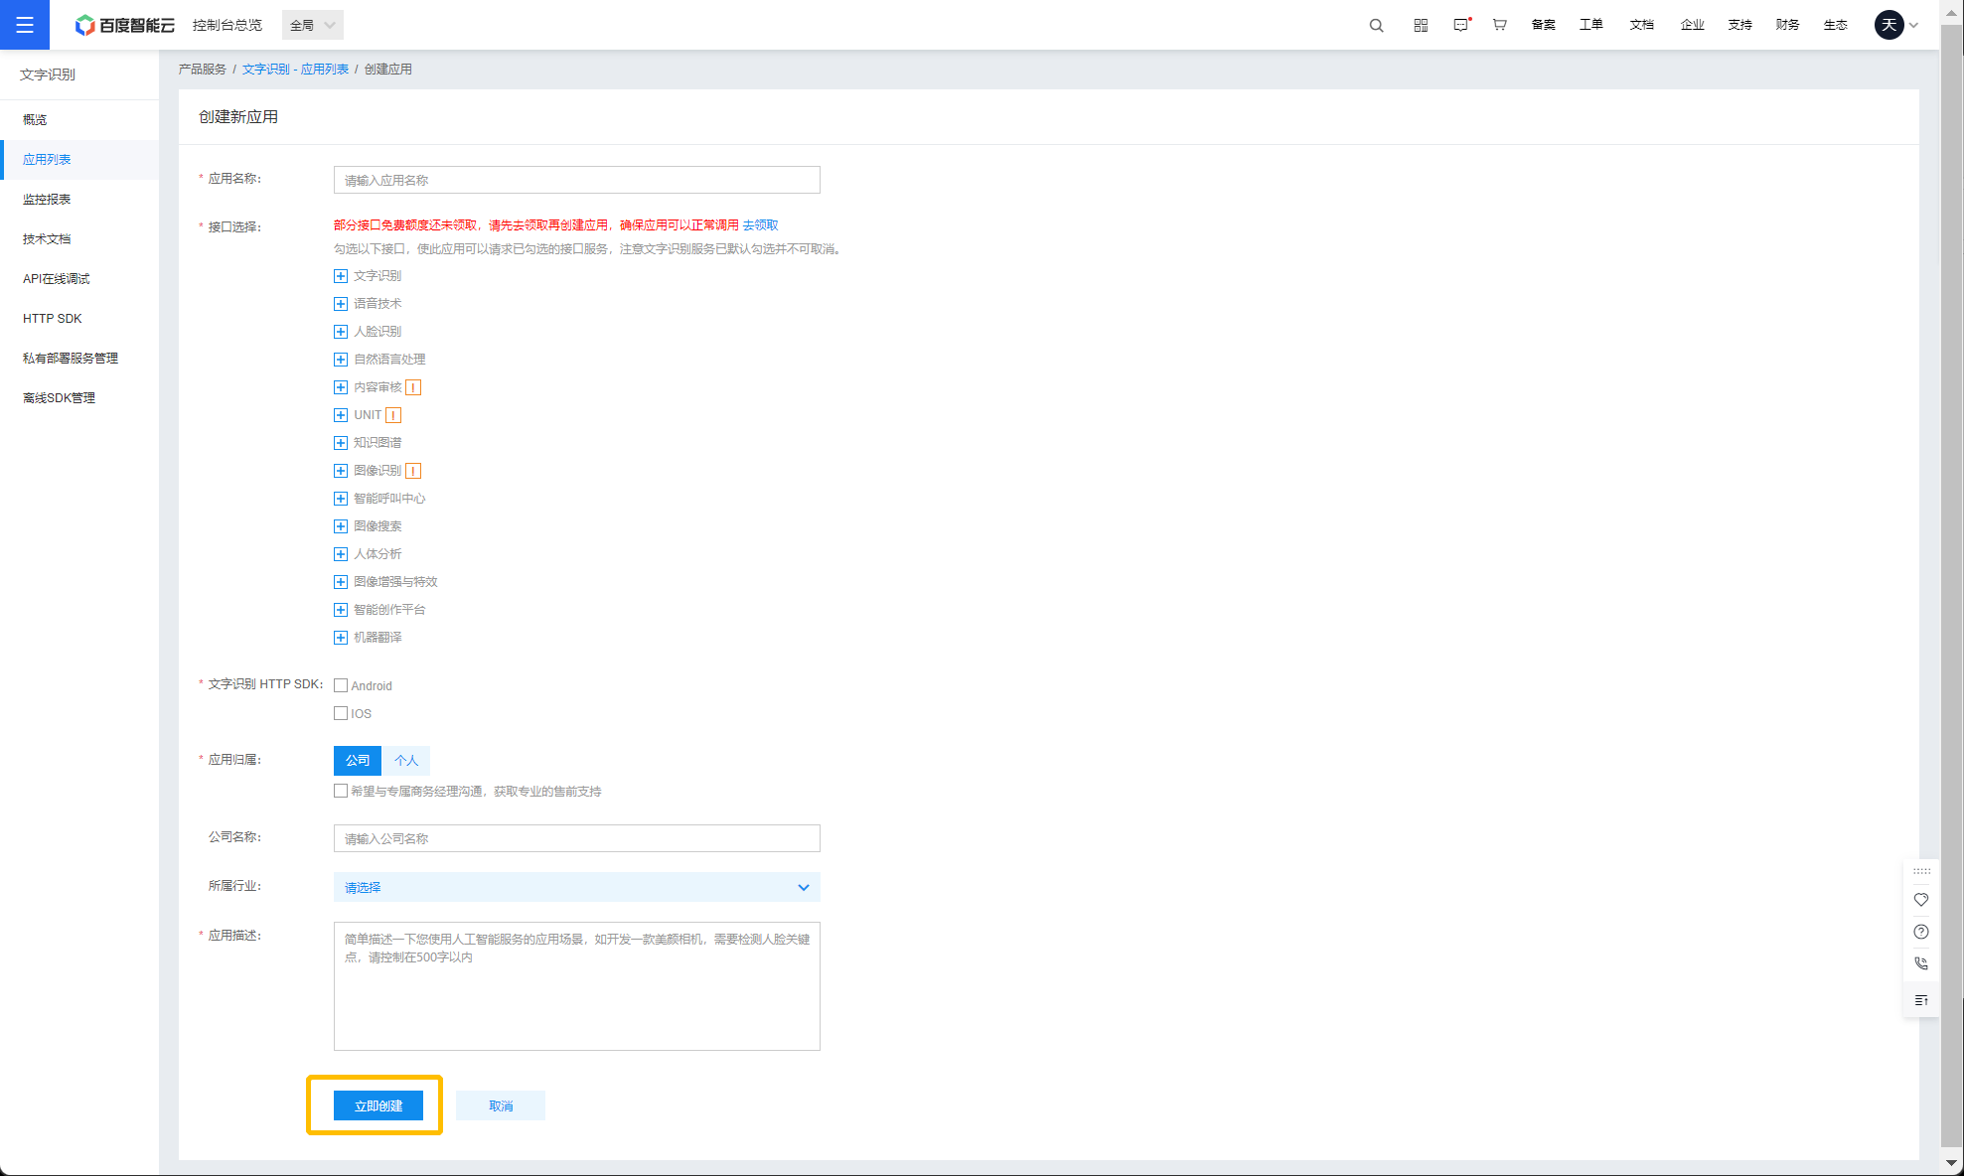The width and height of the screenshot is (1964, 1176).
Task: Click the hamburger menu icon
Action: coord(25,25)
